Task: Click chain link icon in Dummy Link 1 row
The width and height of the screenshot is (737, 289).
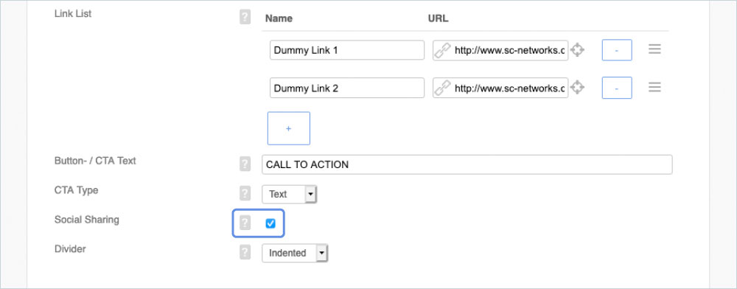Action: pos(442,50)
